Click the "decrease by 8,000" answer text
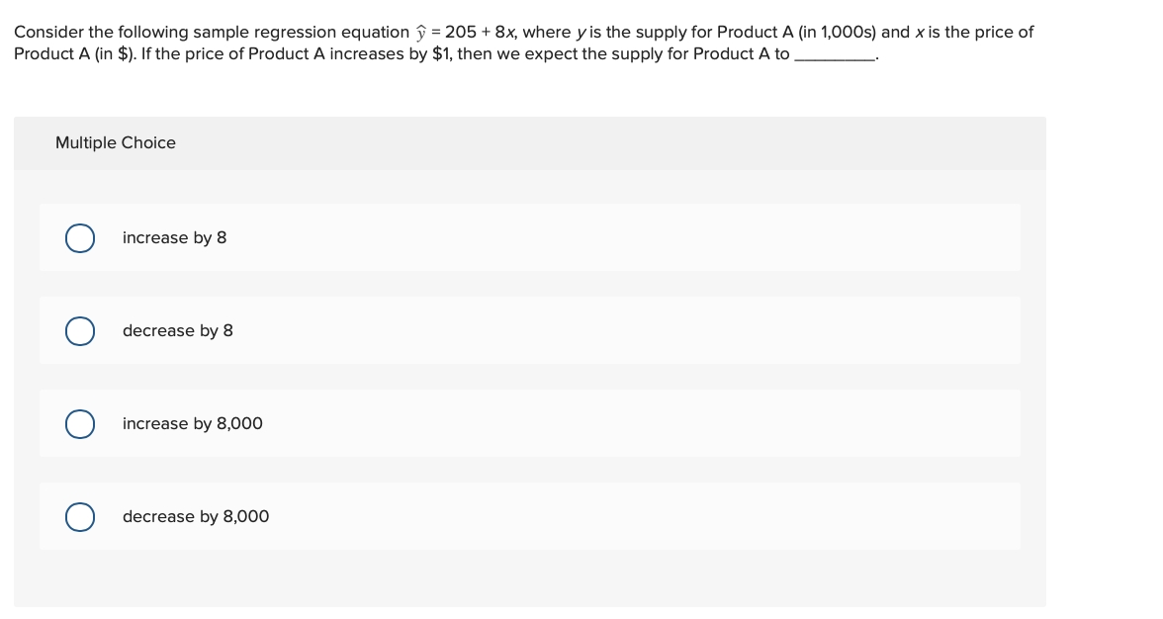The image size is (1163, 619). click(x=195, y=516)
